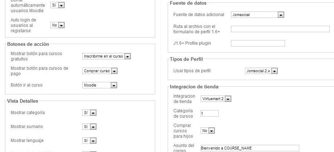Open the 'Fuente de datos adicional' Jomsocial dropdown
Screen dimensions: 334x152
[x=257, y=15]
